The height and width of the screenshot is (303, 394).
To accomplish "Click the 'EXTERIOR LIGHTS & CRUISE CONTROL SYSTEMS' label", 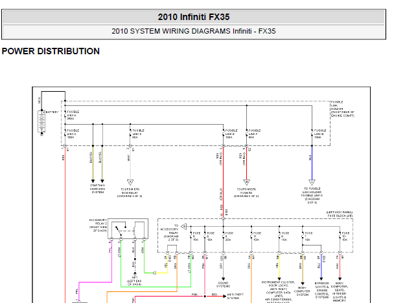I will point(321,291).
